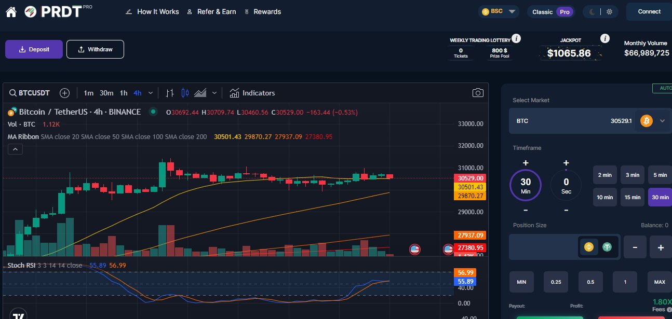Click the Vol · BTC legend
The image size is (672, 319).
[21, 124]
